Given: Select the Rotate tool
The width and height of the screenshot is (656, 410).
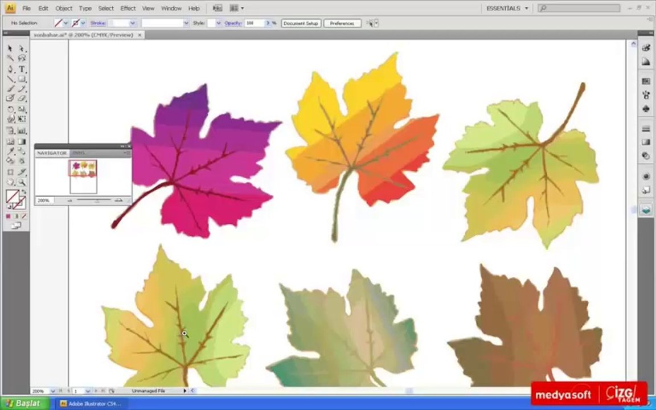Looking at the screenshot, I should coord(10,109).
